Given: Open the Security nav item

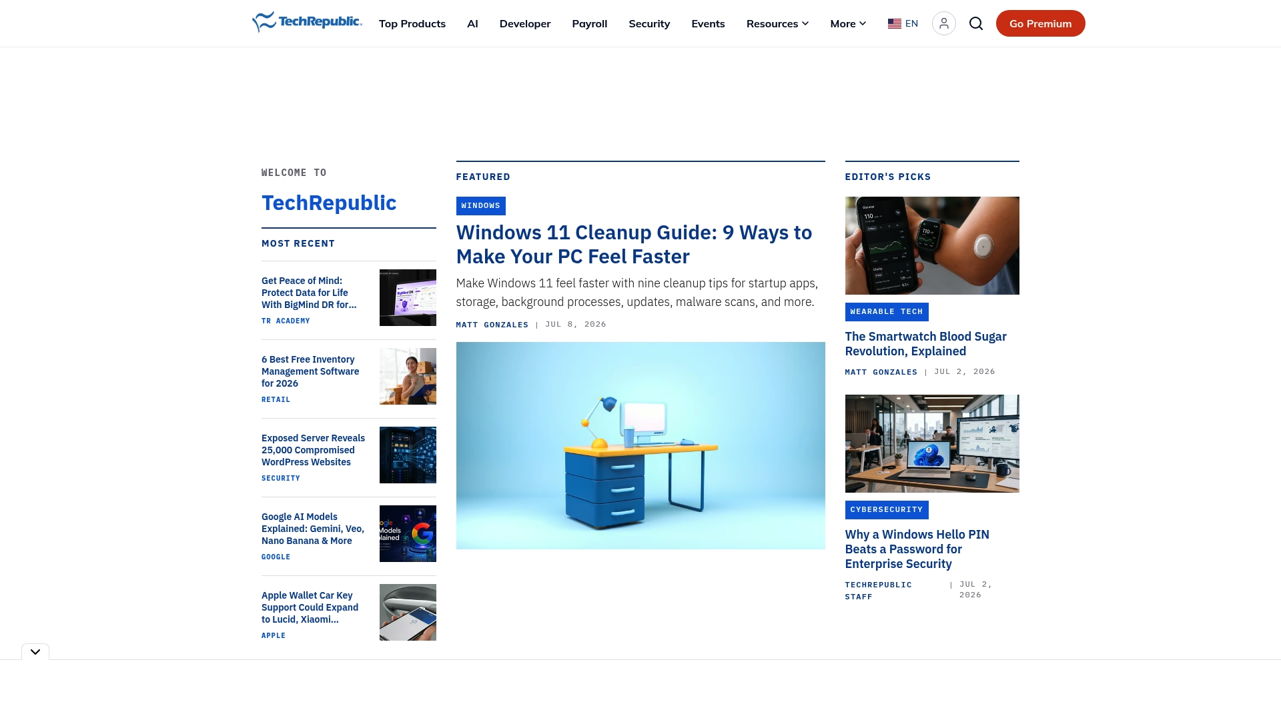Looking at the screenshot, I should [649, 23].
